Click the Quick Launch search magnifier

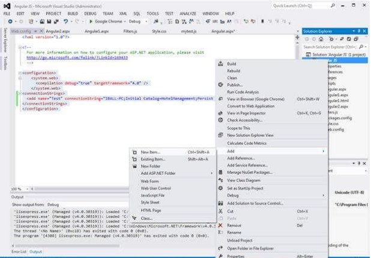(x=333, y=5)
